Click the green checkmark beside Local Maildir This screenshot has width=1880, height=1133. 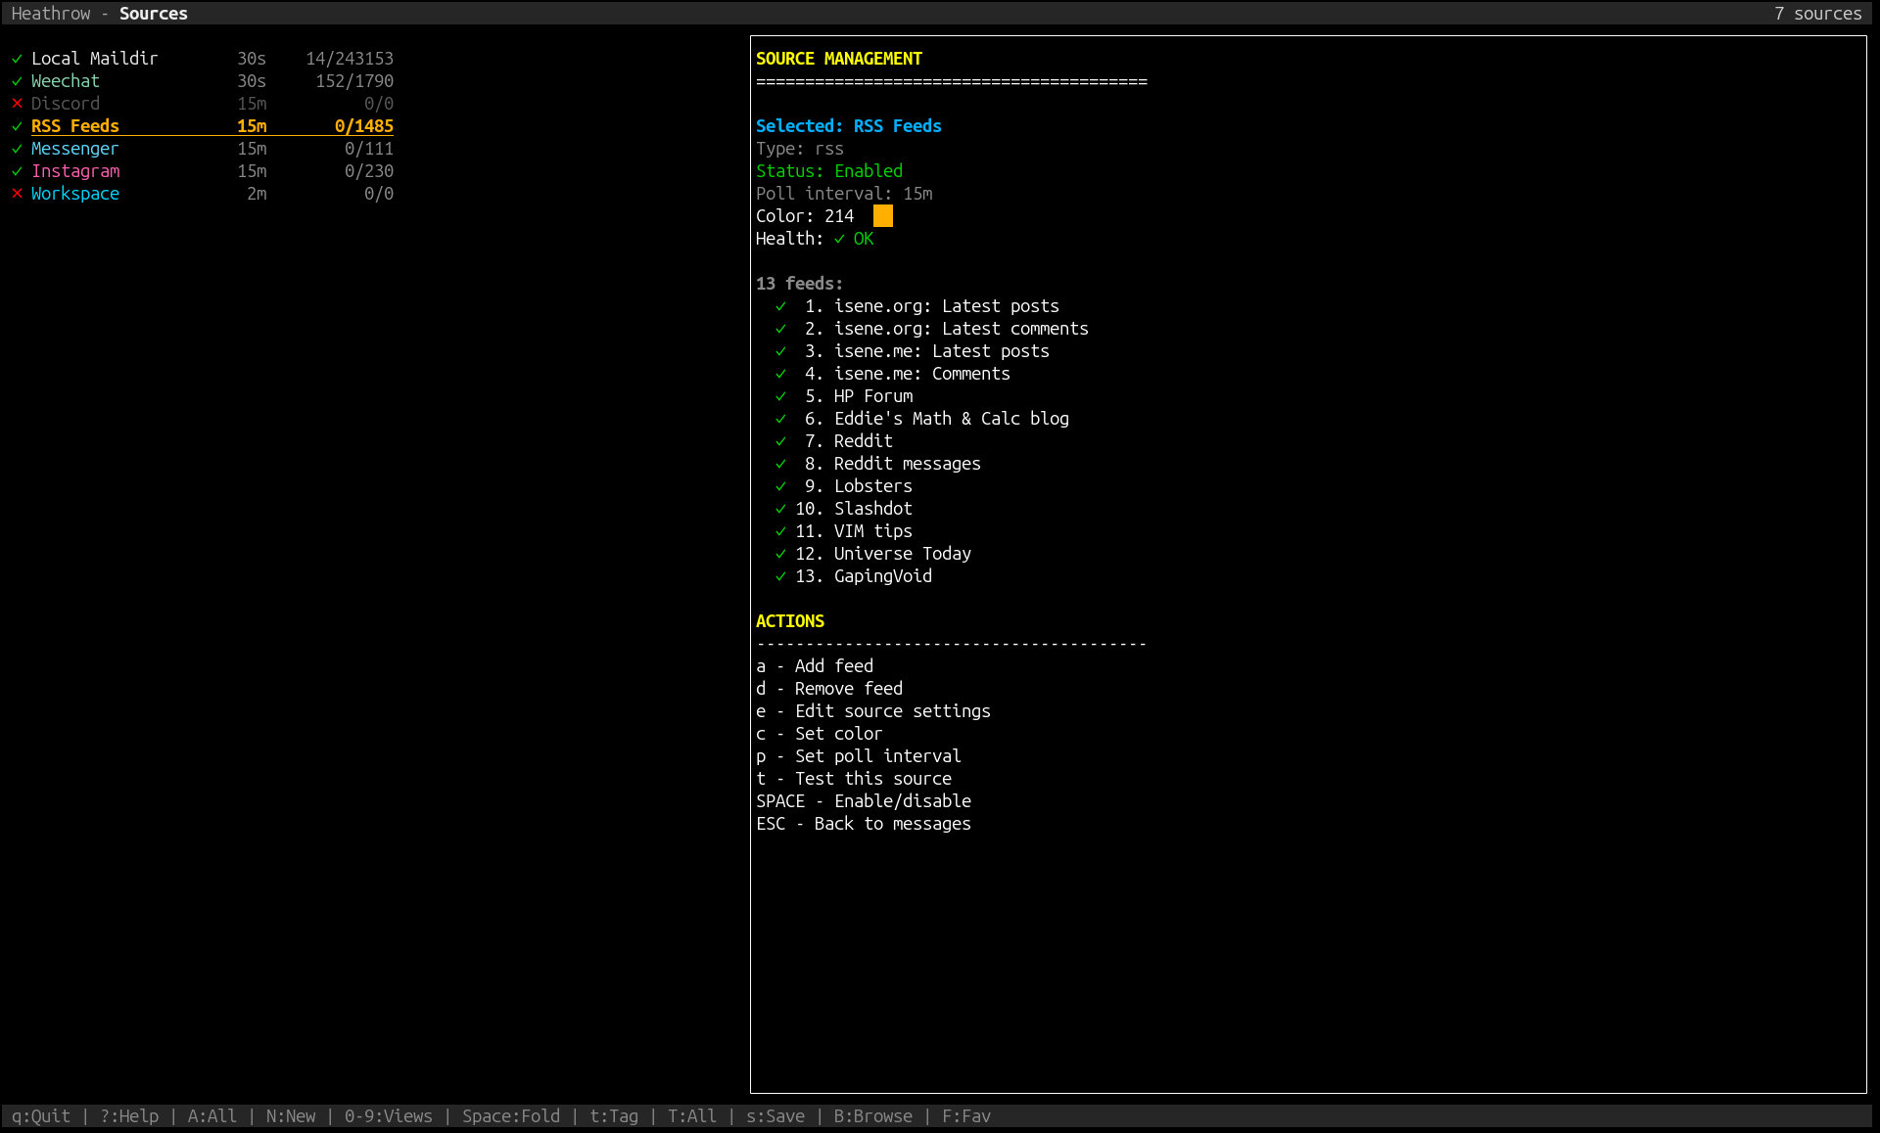click(x=16, y=58)
